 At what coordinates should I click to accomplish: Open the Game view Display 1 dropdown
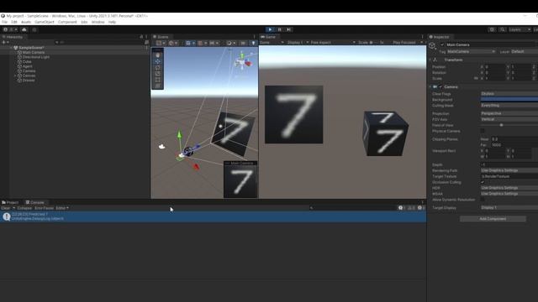(x=298, y=43)
